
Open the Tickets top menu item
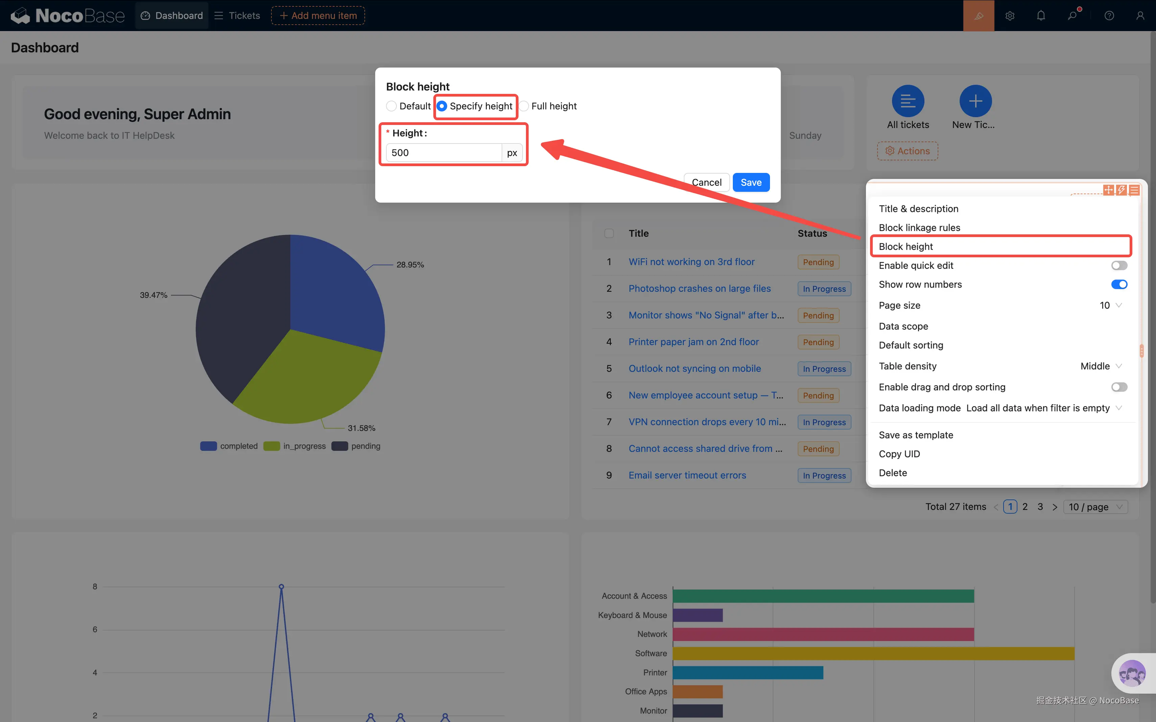point(238,16)
